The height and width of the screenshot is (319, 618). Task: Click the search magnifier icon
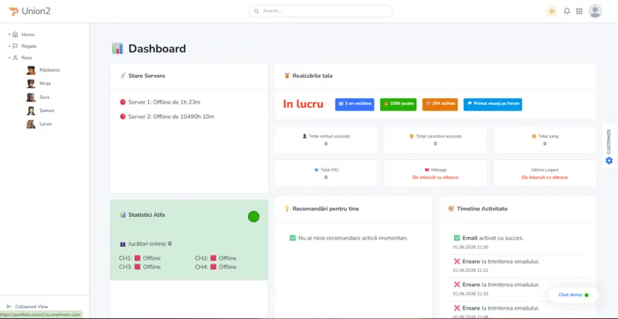pyautogui.click(x=256, y=11)
